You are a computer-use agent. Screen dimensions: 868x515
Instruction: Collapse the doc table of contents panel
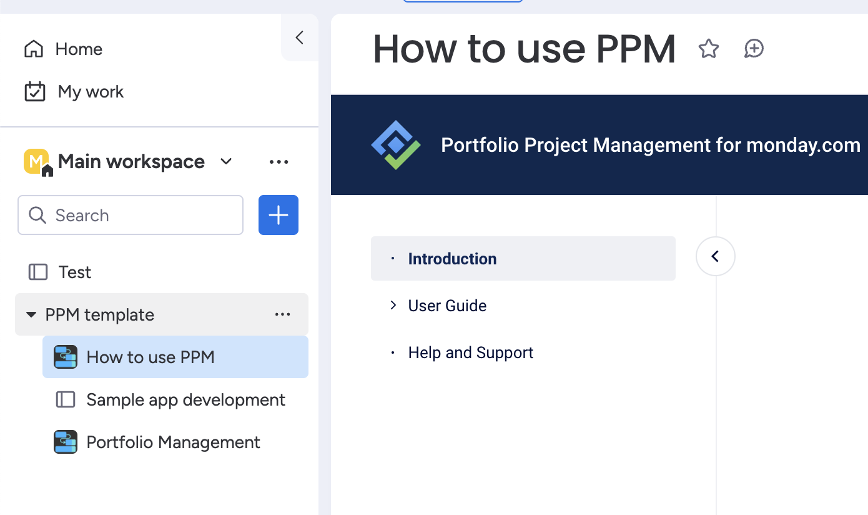715,256
